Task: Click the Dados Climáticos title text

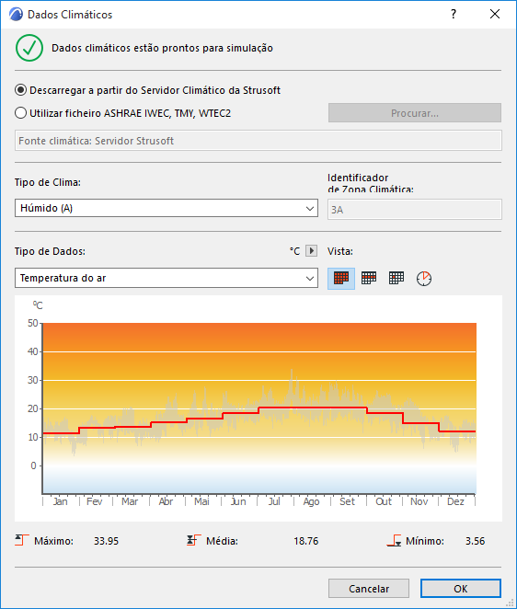Action: click(70, 15)
